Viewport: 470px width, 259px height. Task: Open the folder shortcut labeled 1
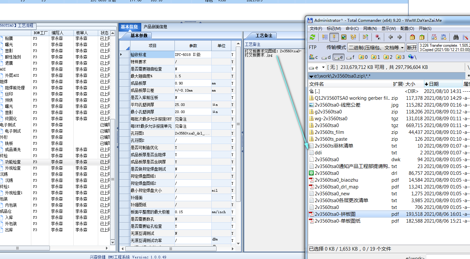coord(376,57)
